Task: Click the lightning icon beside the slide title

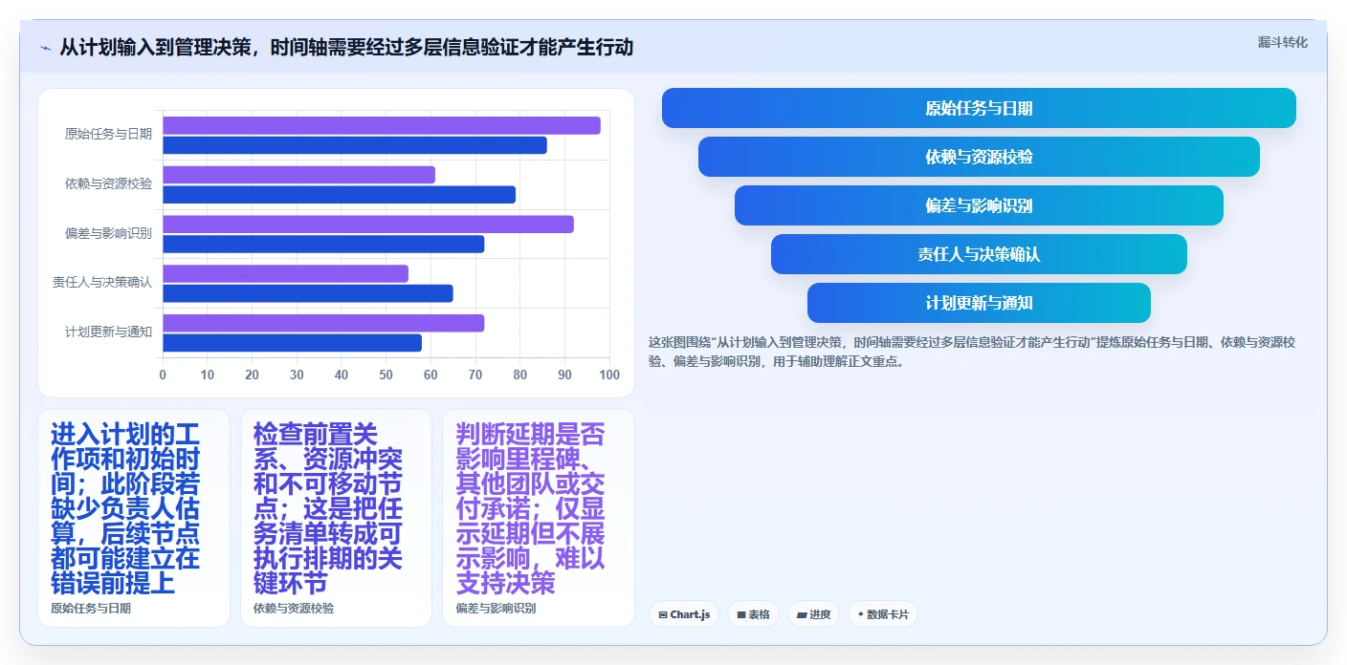Action: [45, 48]
